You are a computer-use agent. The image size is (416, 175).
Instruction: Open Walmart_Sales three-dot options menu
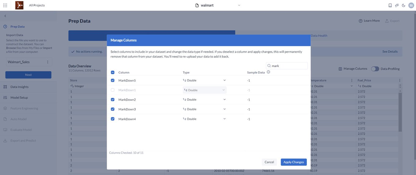(48, 62)
